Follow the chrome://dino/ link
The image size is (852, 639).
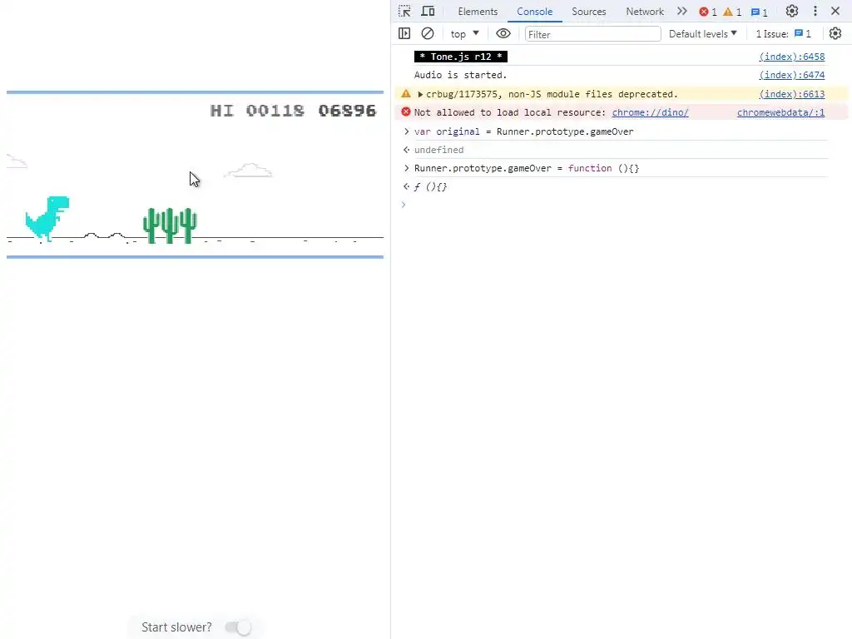(x=650, y=112)
